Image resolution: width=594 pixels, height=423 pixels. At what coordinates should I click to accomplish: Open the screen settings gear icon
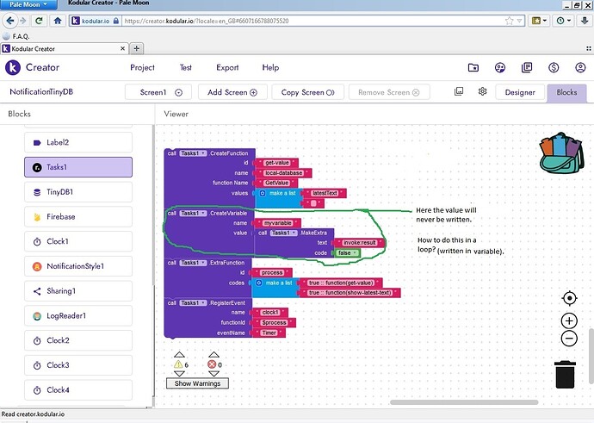click(x=482, y=91)
